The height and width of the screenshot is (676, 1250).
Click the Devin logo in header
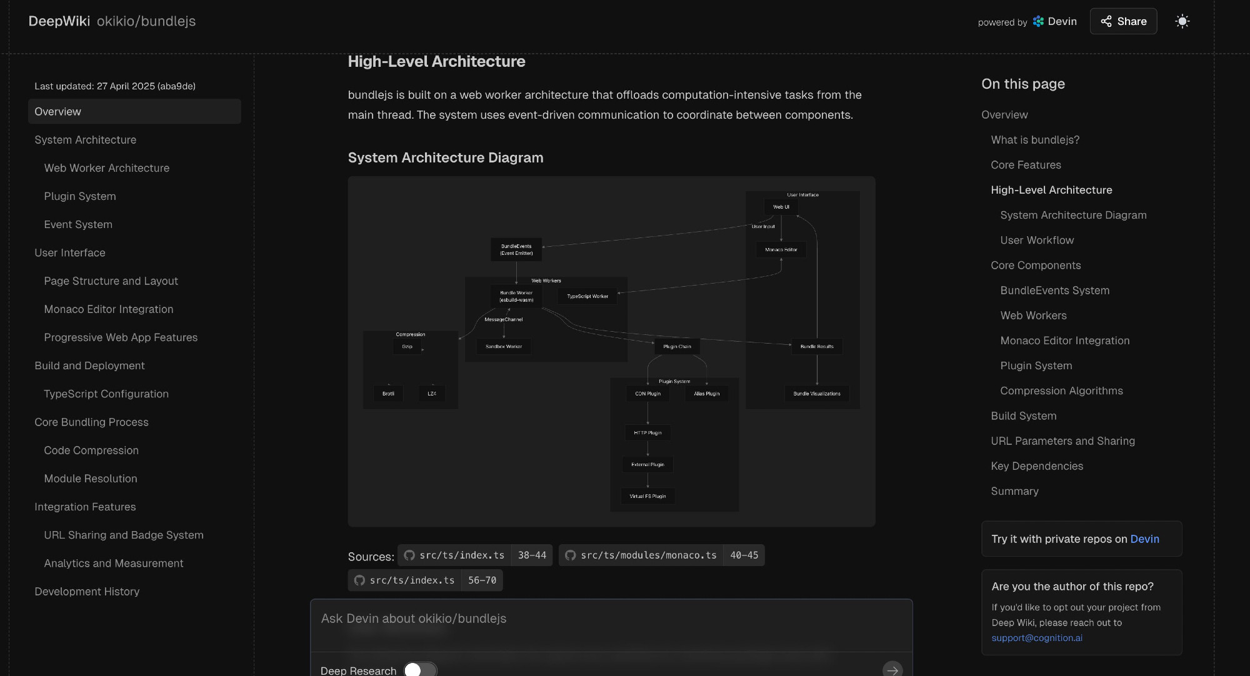point(1038,21)
